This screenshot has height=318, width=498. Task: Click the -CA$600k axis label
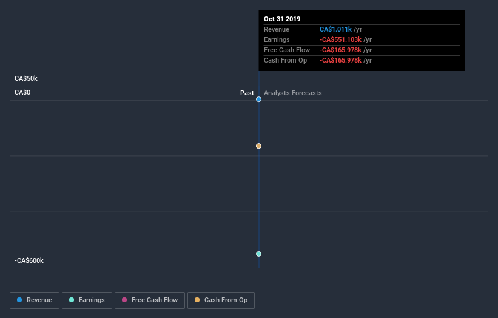[29, 260]
